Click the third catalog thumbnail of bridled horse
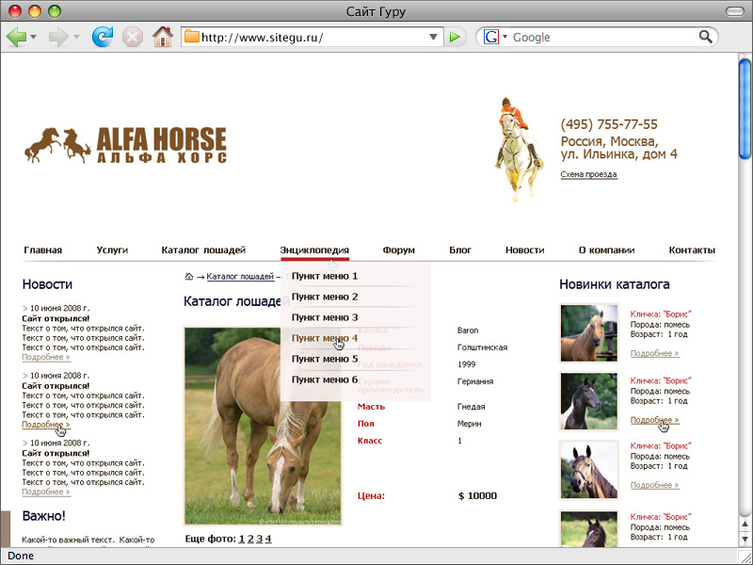Image resolution: width=753 pixels, height=565 pixels. pos(589,470)
